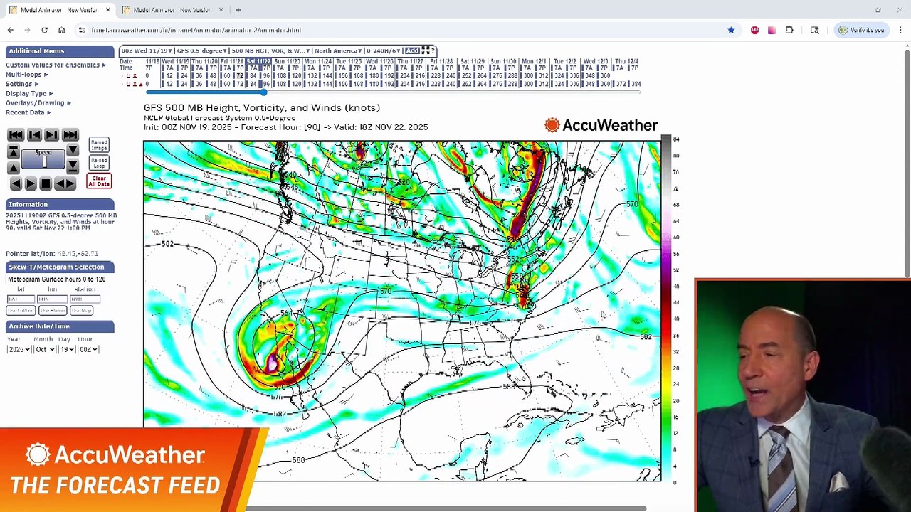Image resolution: width=911 pixels, height=512 pixels.
Task: Click the Reload Image button
Action: tap(99, 145)
